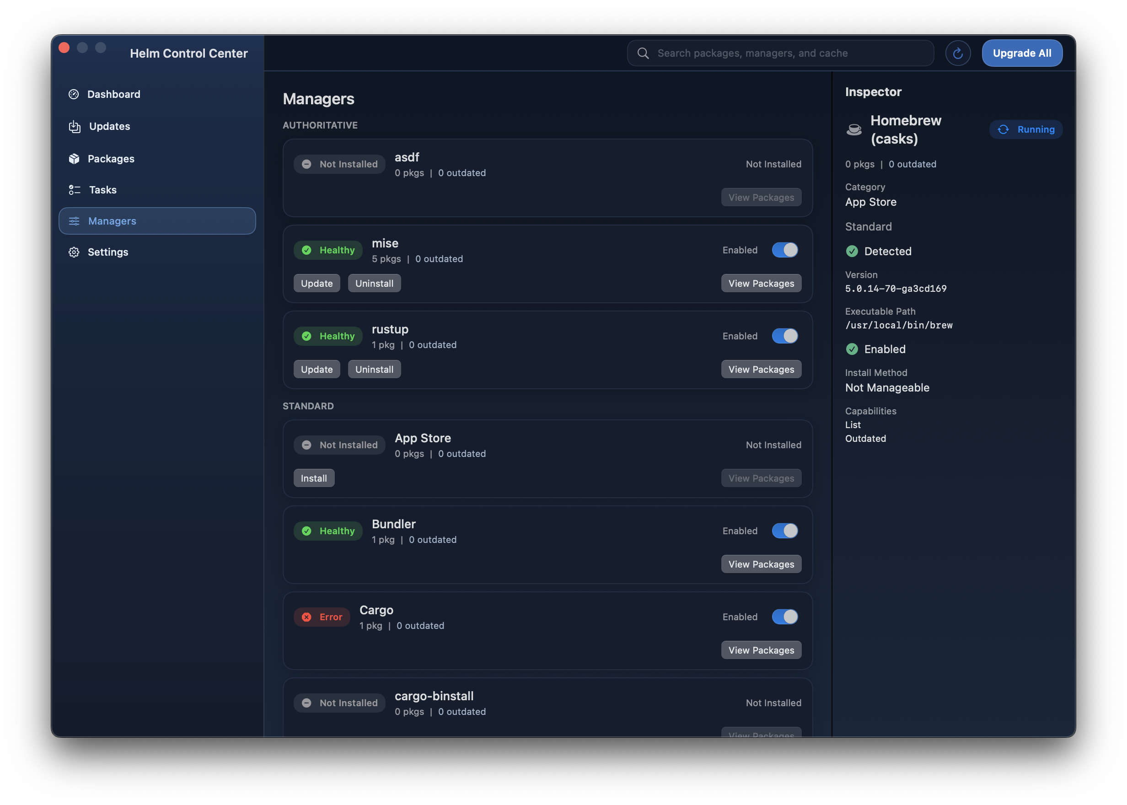
Task: Open Settings via the gear icon
Action: [x=74, y=252]
